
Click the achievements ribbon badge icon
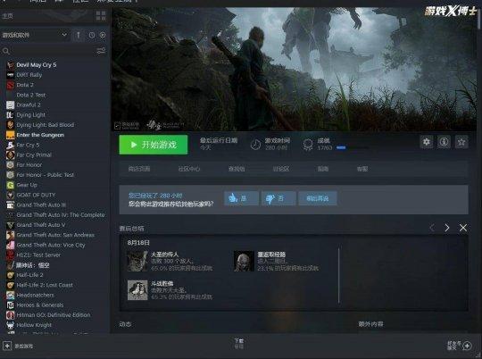(x=308, y=145)
